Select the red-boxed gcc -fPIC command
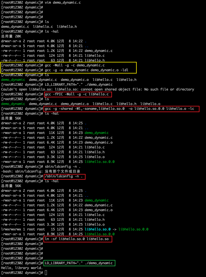The width and height of the screenshot is (206, 277). tap(78, 94)
